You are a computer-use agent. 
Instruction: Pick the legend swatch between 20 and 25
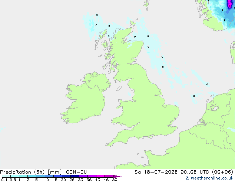point(66,176)
